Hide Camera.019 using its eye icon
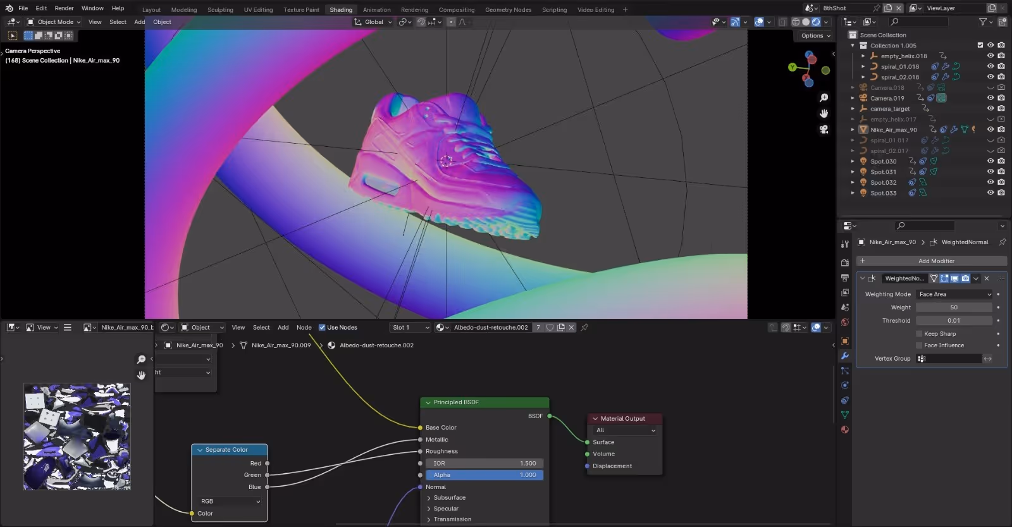 click(x=990, y=98)
